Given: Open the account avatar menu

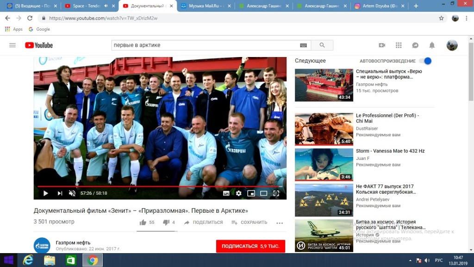Looking at the screenshot, I should (x=452, y=45).
